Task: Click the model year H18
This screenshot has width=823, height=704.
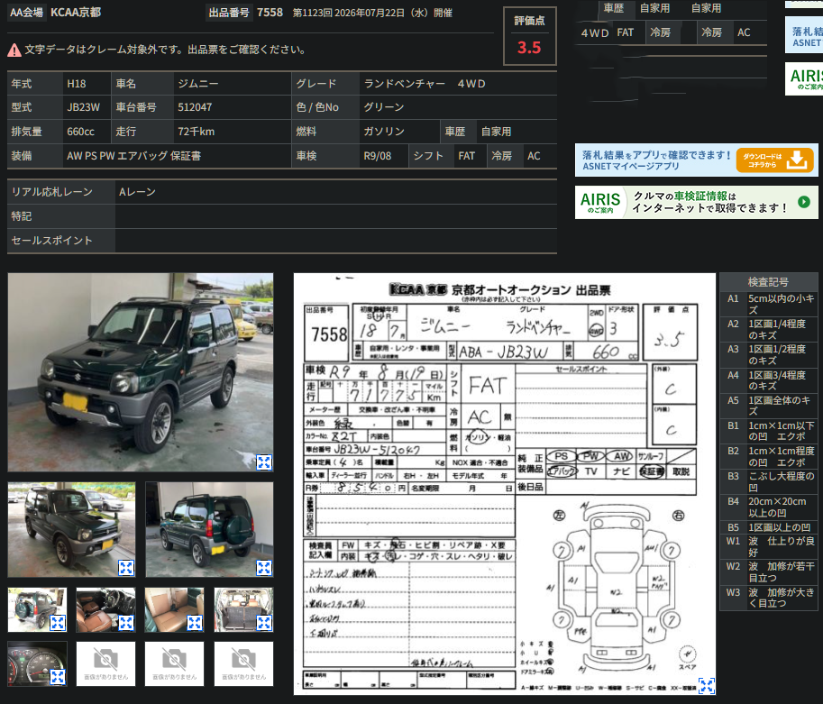Action: 77,84
